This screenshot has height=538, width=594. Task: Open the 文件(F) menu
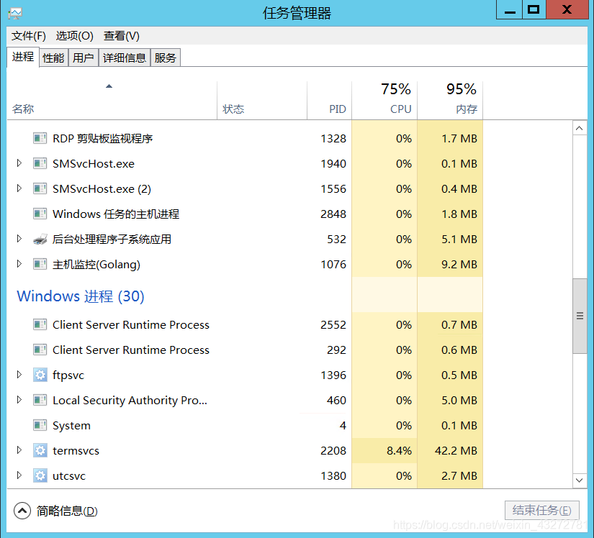click(x=28, y=36)
